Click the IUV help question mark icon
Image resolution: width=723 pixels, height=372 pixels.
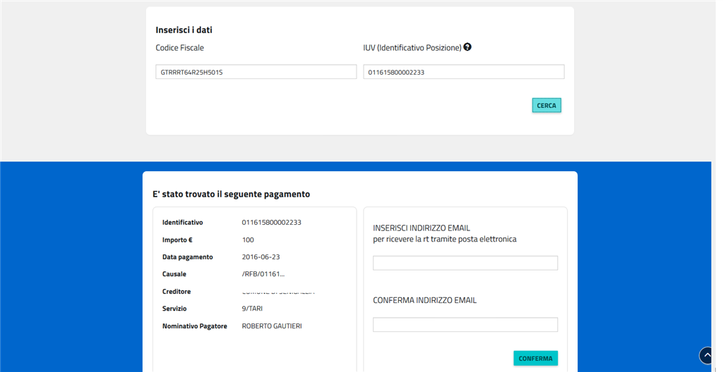click(467, 47)
